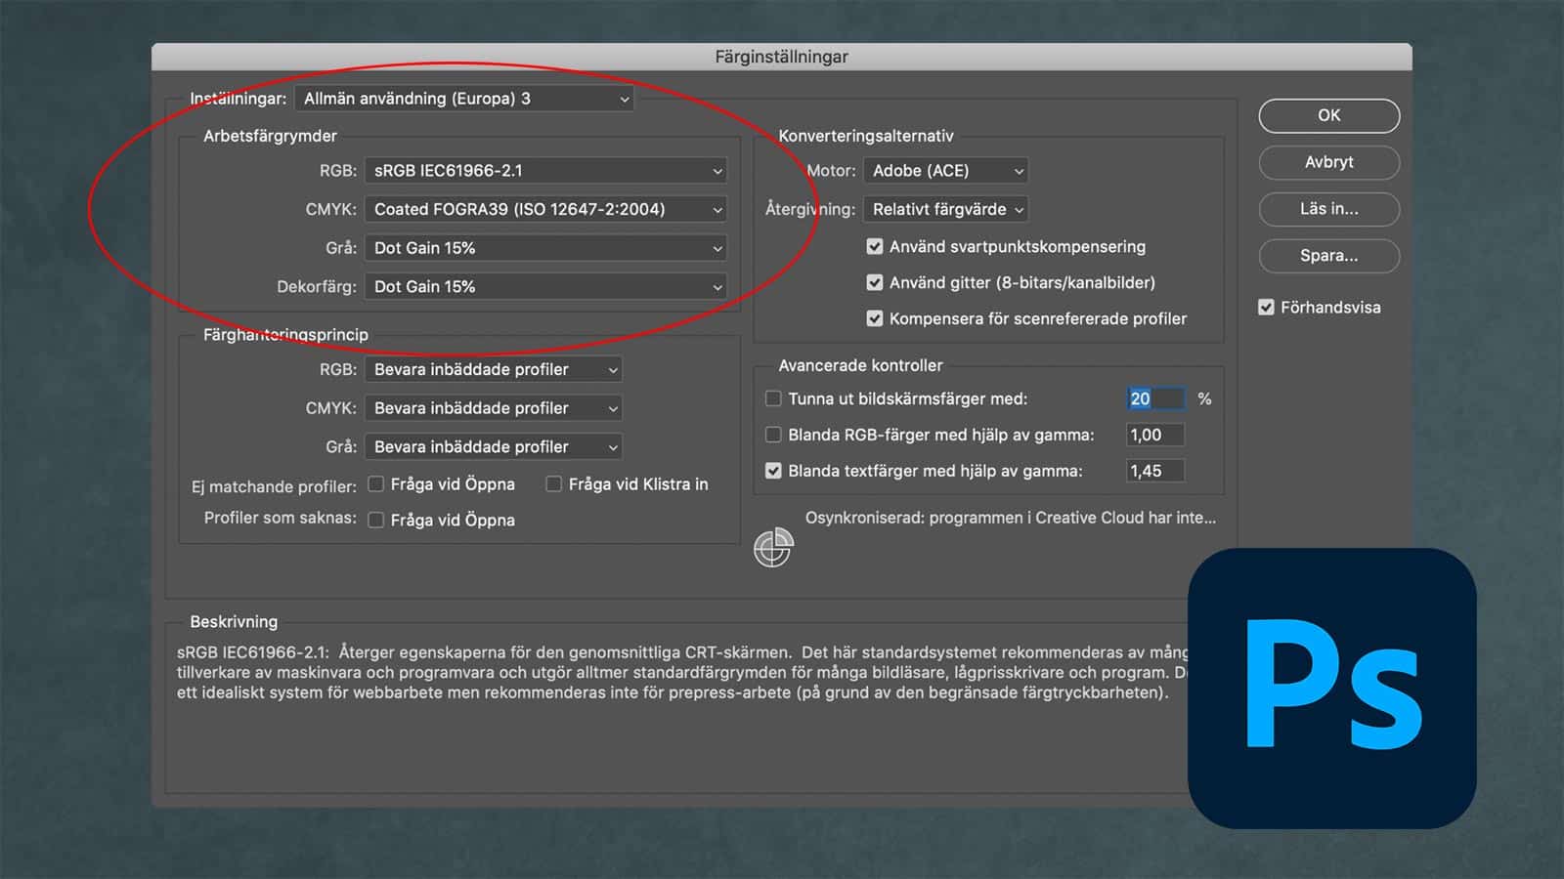Click the Färginställningar dialog title
Image resolution: width=1564 pixels, height=879 pixels.
click(x=781, y=57)
